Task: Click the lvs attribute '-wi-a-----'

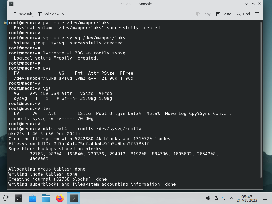Action: coord(62,119)
